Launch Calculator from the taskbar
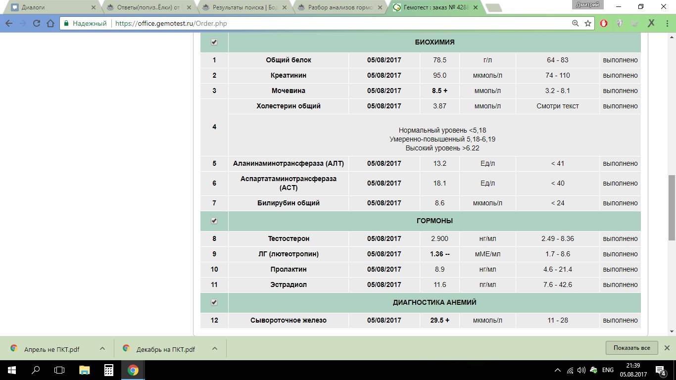The height and width of the screenshot is (380, 676). (109, 370)
